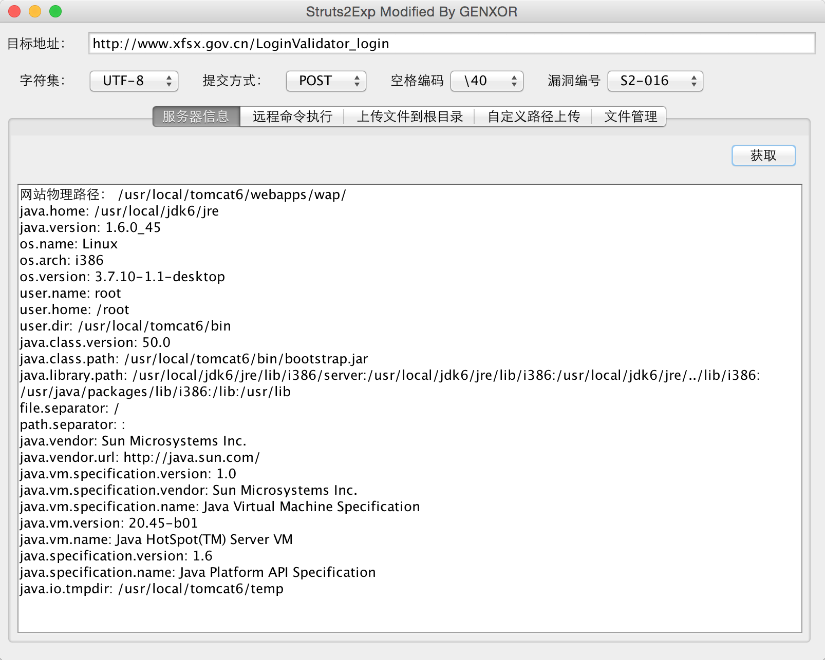Click the 字符集 label
Viewport: 825px width, 660px height.
coord(43,81)
